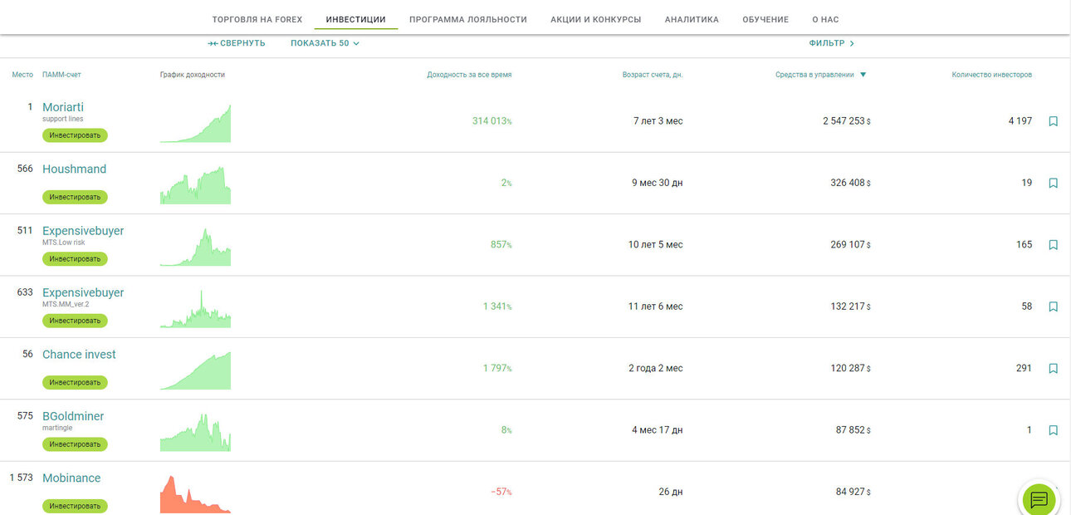Bookmark the Moriarti PAMM account

tap(1053, 121)
